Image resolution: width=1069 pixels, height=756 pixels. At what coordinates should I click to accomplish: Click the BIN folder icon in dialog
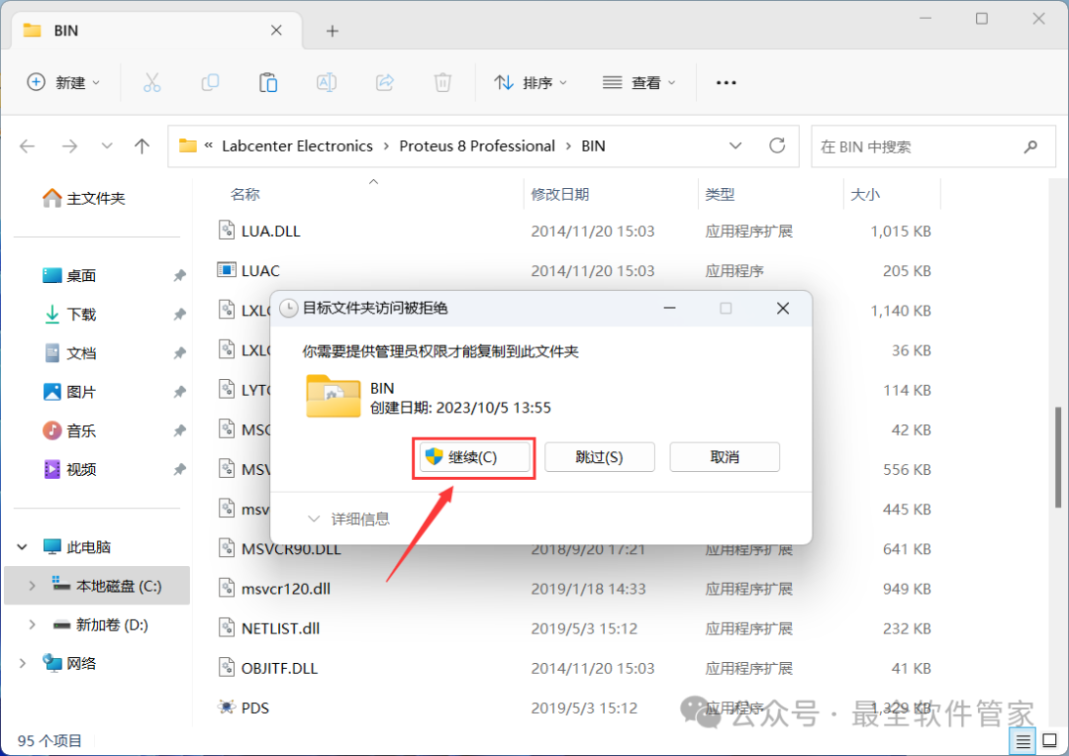click(x=334, y=396)
